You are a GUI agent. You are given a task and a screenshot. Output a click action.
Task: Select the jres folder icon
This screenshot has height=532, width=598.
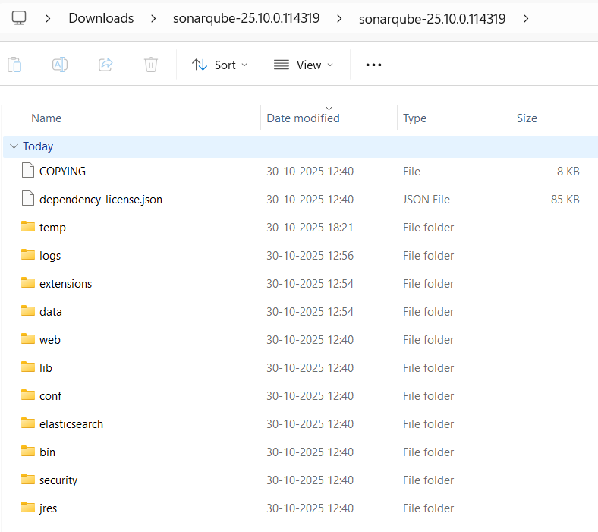pyautogui.click(x=28, y=507)
